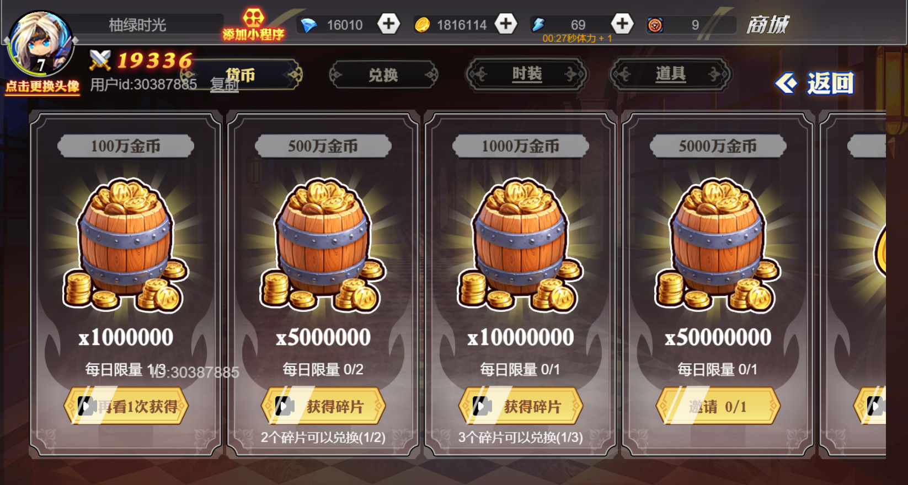The height and width of the screenshot is (485, 908).
Task: Select the 5000万金币 barrel image
Action: pos(718,245)
